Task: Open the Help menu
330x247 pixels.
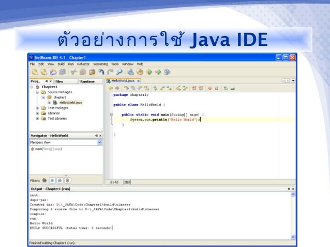Action: point(140,64)
